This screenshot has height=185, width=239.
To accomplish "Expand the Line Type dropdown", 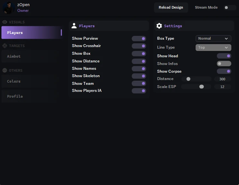I will (213, 47).
